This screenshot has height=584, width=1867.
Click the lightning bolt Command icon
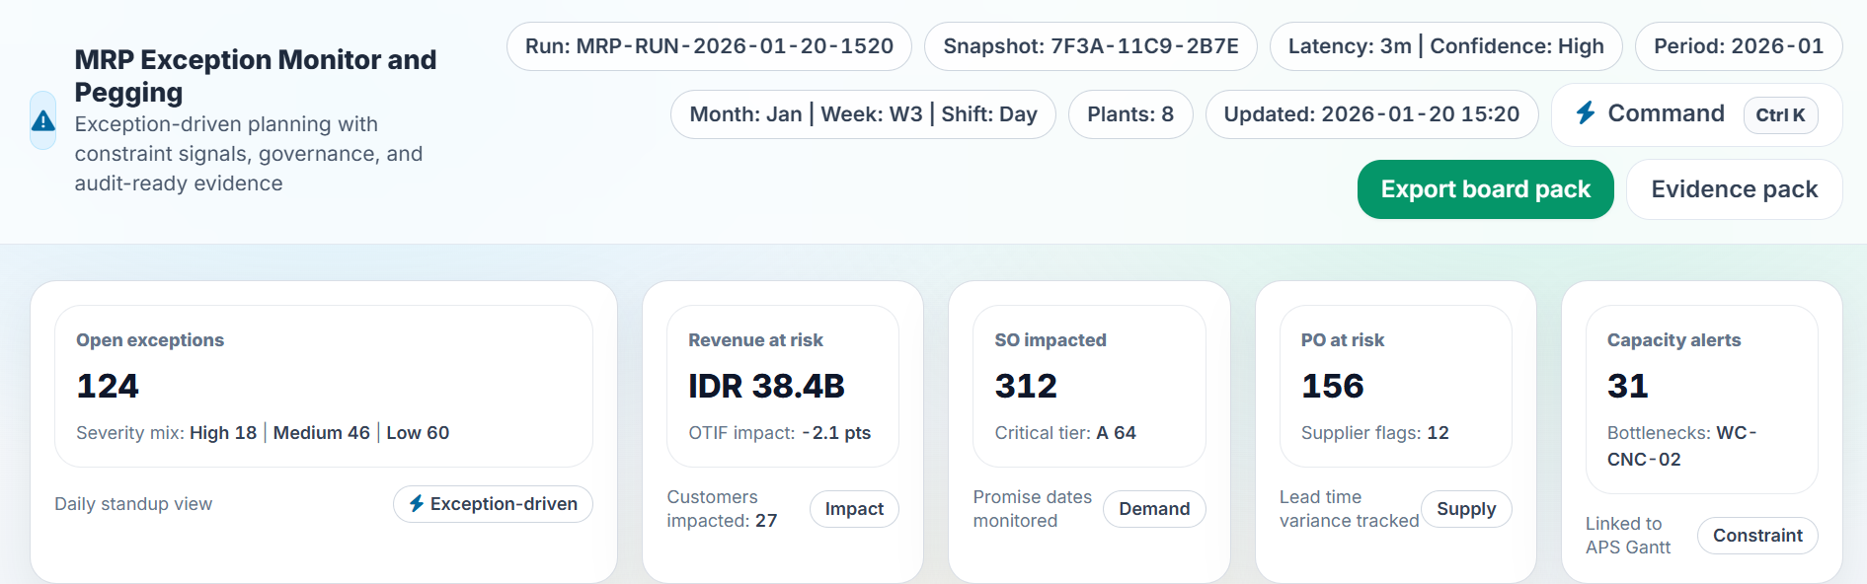pos(1586,113)
